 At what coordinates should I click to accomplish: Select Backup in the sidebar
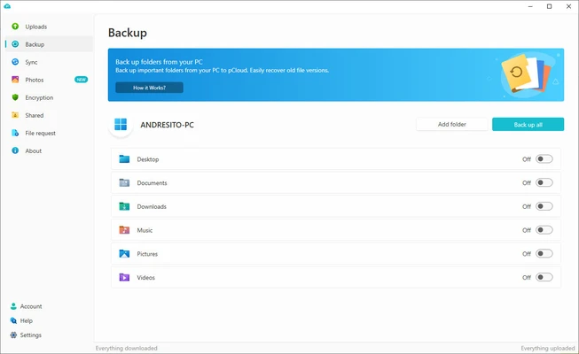(x=49, y=44)
